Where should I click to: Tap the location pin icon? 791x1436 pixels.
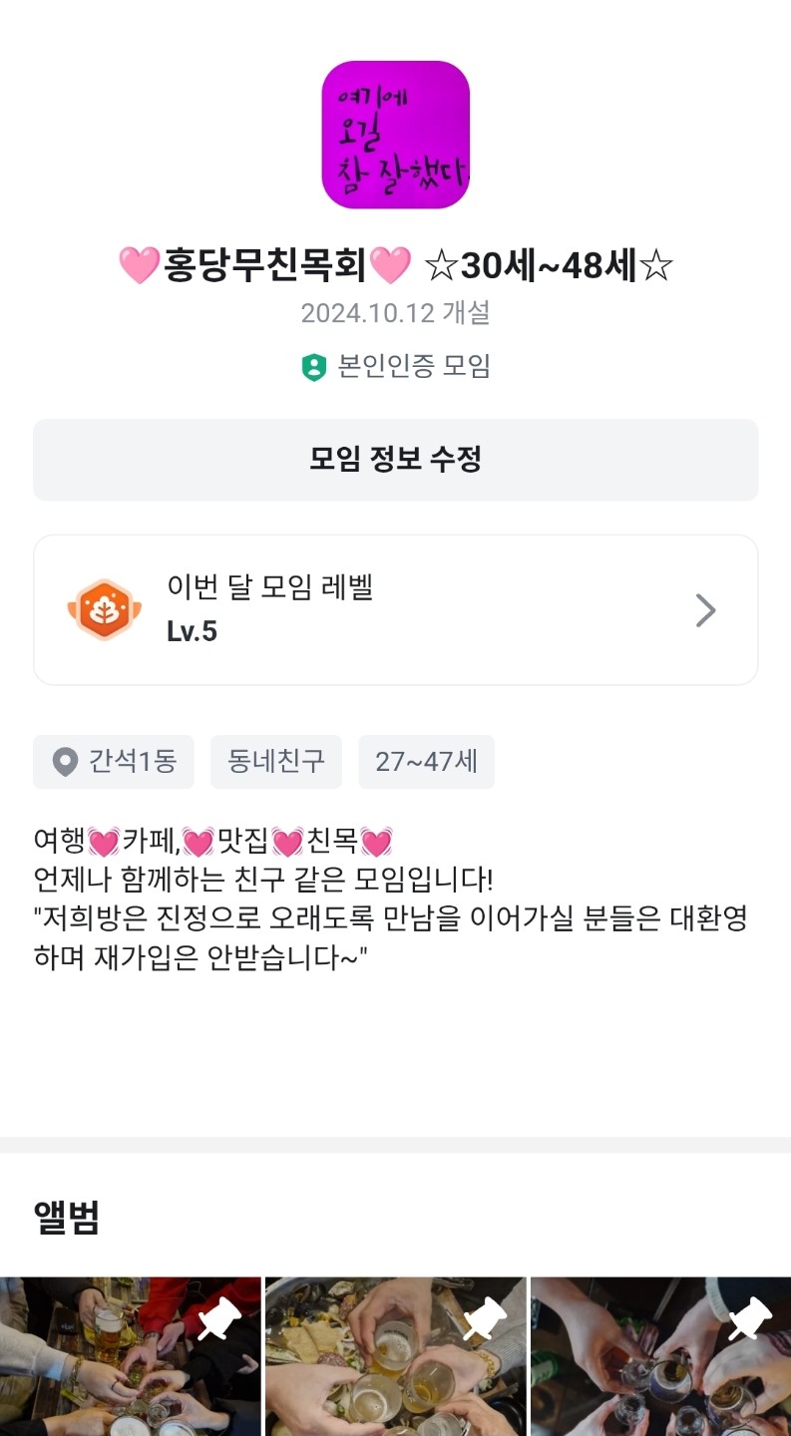point(65,763)
